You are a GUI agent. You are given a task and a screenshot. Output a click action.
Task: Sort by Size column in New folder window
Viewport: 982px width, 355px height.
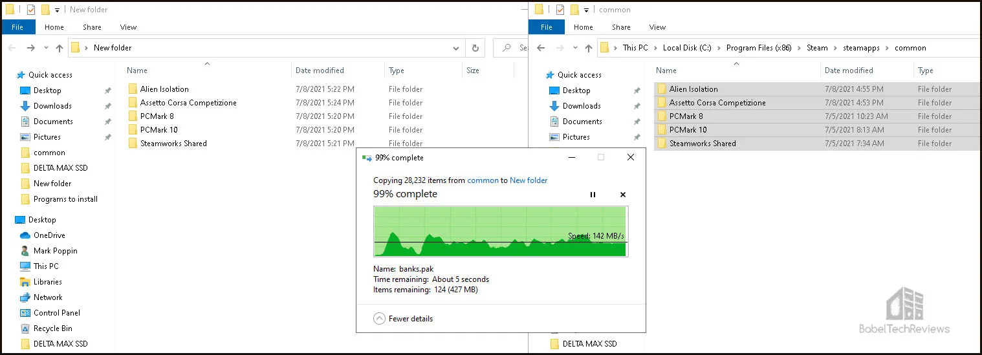pyautogui.click(x=473, y=70)
